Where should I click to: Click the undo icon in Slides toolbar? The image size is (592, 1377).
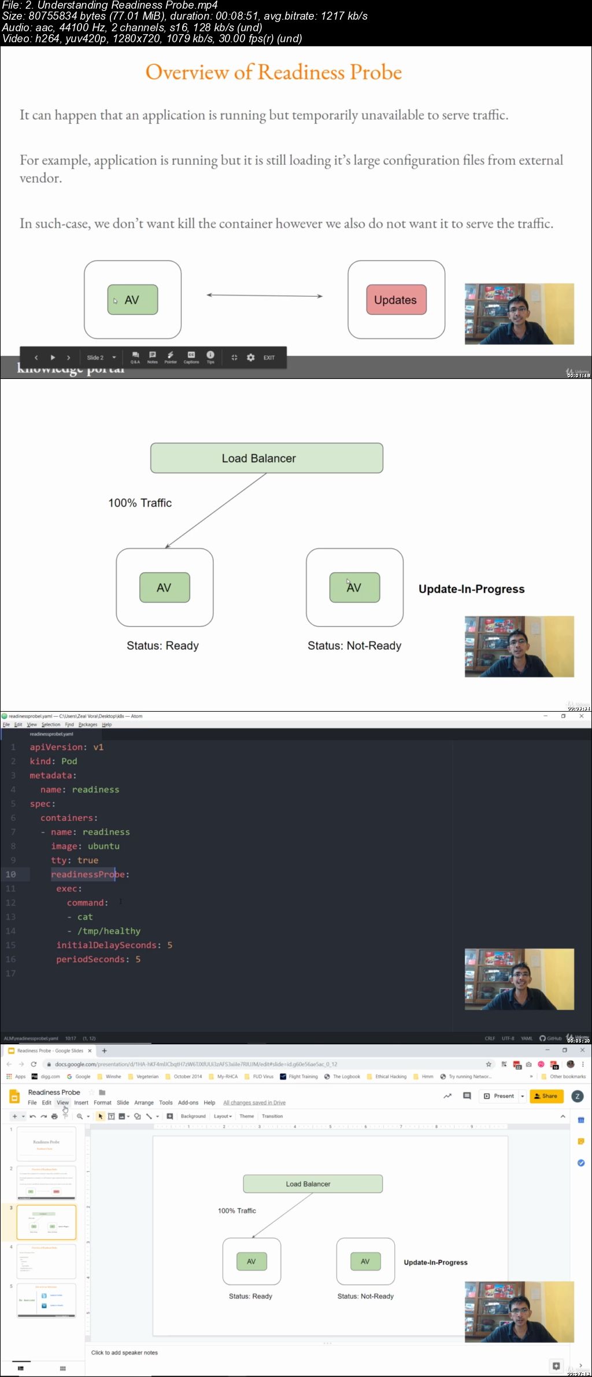pyautogui.click(x=33, y=1116)
